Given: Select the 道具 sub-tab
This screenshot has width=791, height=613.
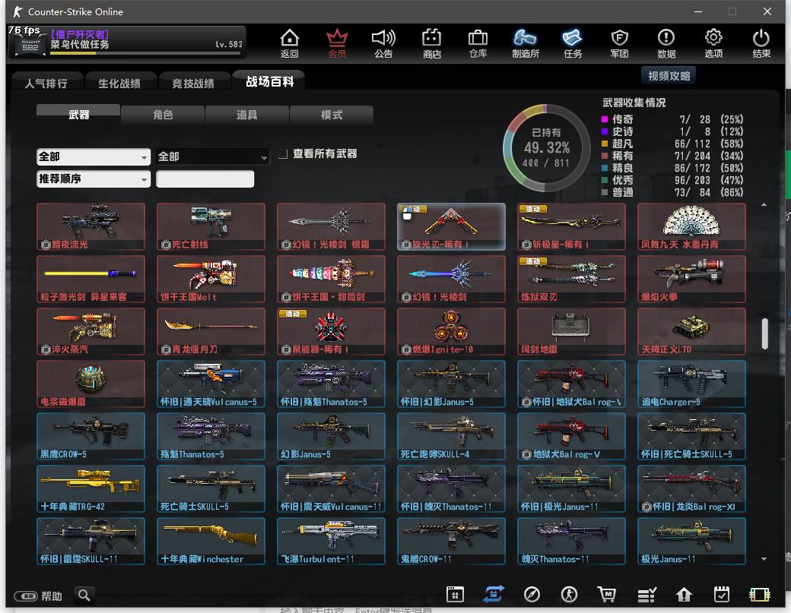Looking at the screenshot, I should click(x=247, y=115).
